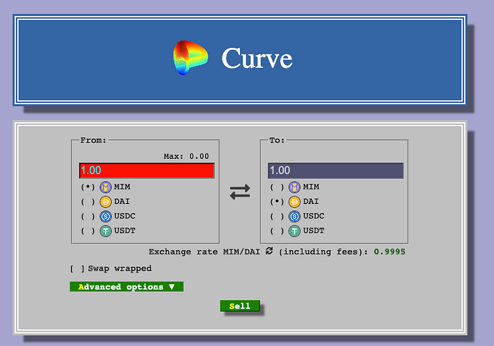Enable the Swap wrapped checkbox

coord(78,269)
